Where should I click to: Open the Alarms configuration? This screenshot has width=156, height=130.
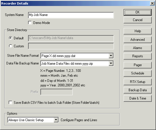click(x=138, y=48)
